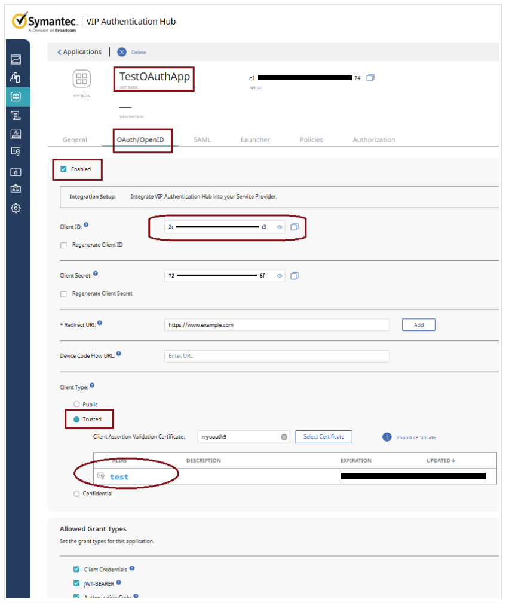
Task: Open the certificate ribbon icon in sidebar
Action: [x=16, y=151]
